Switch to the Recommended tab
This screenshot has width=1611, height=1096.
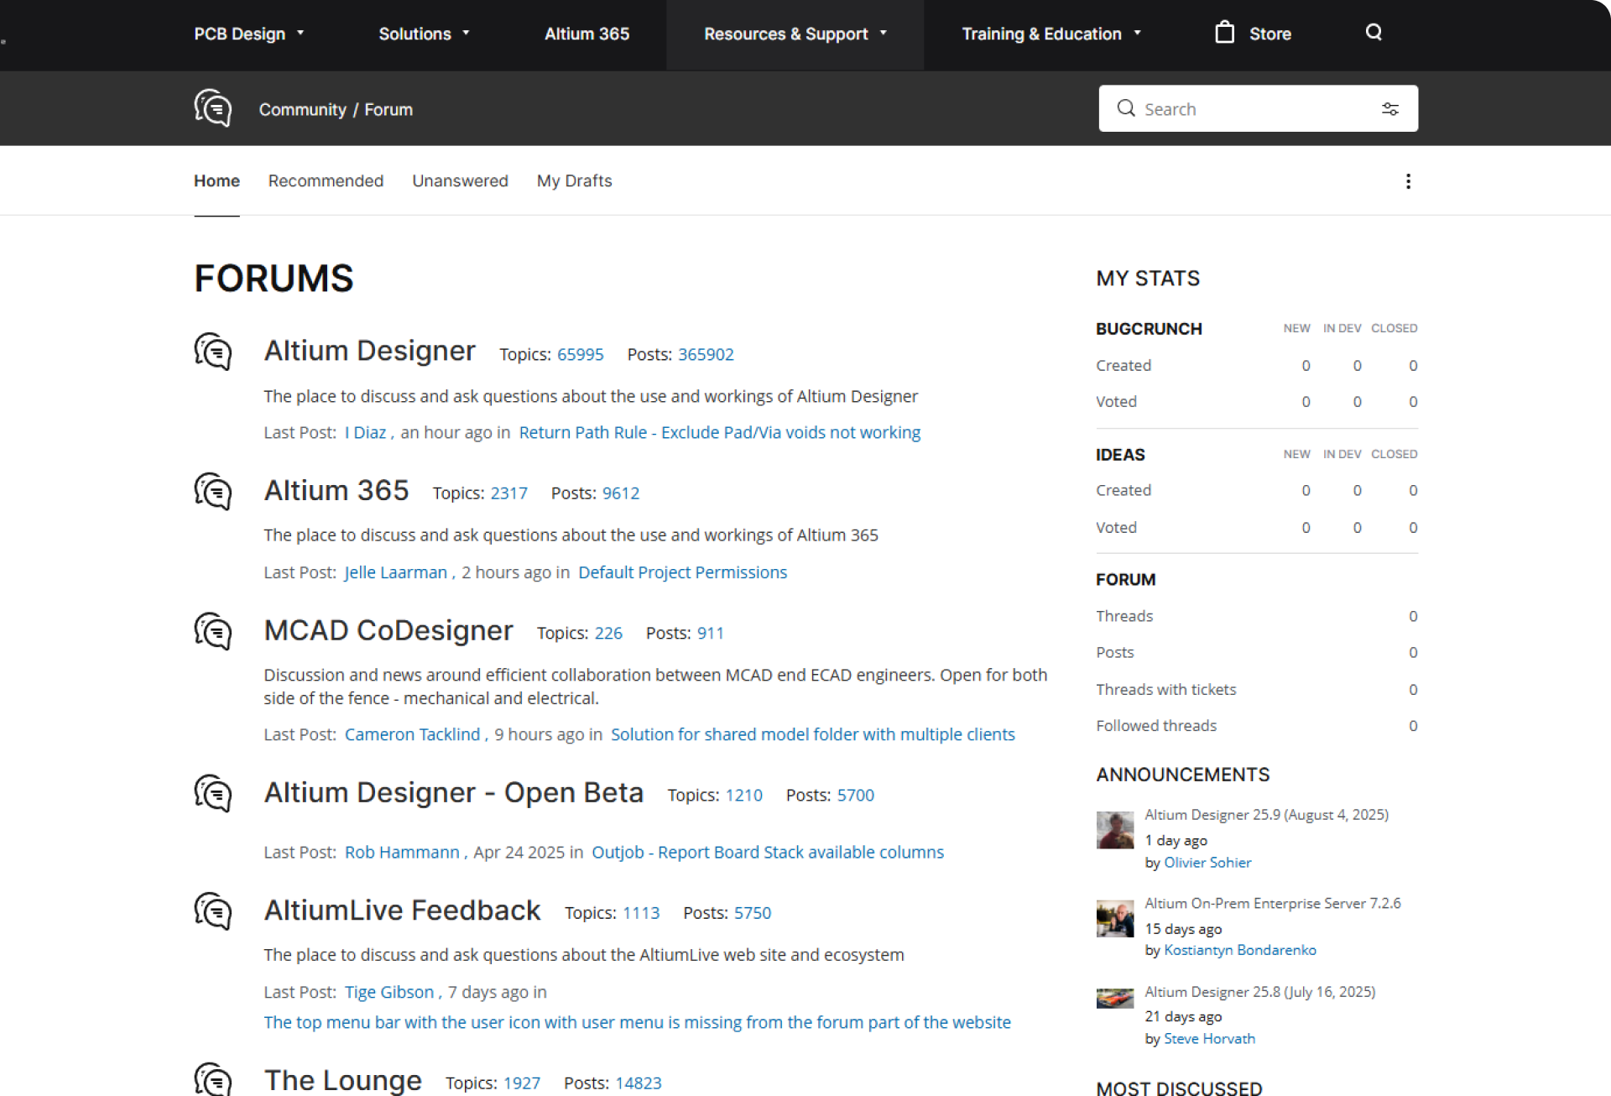pyautogui.click(x=326, y=181)
